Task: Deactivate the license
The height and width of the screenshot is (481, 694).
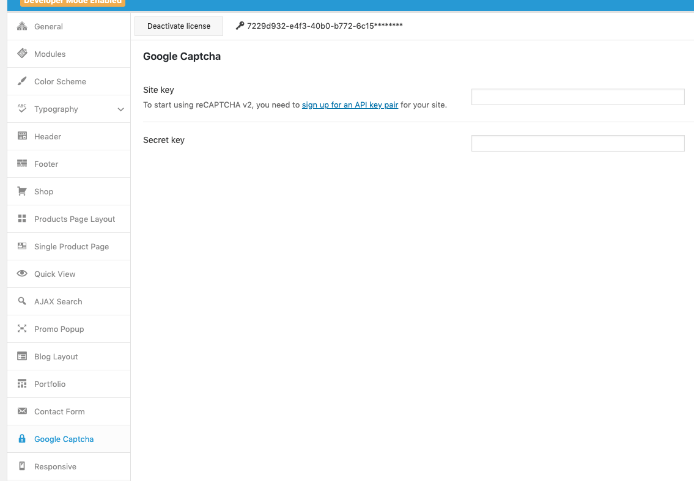Action: coord(179,26)
